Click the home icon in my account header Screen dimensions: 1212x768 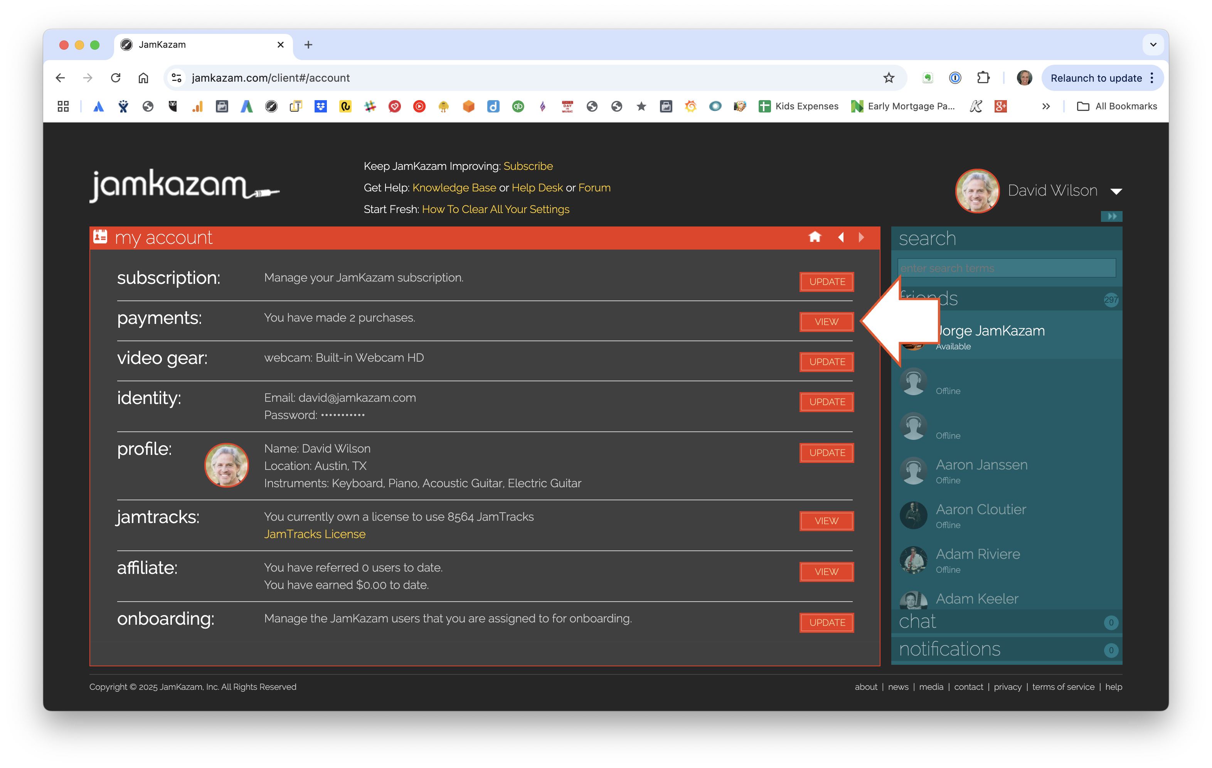tap(815, 237)
